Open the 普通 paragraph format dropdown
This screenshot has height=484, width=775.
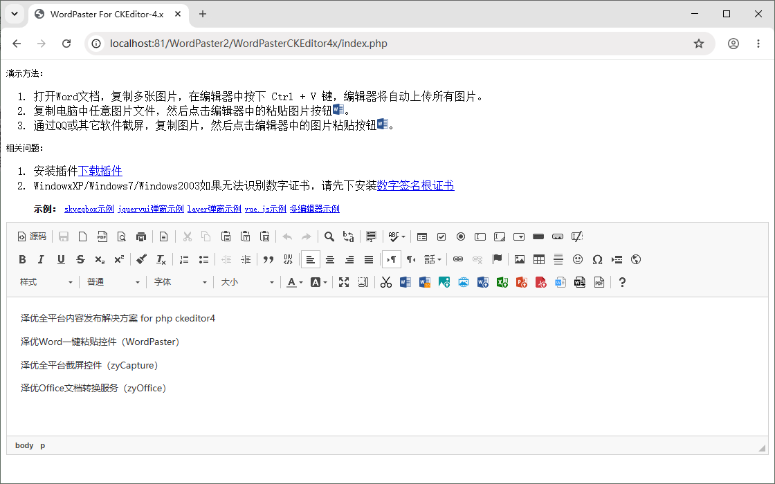click(113, 282)
